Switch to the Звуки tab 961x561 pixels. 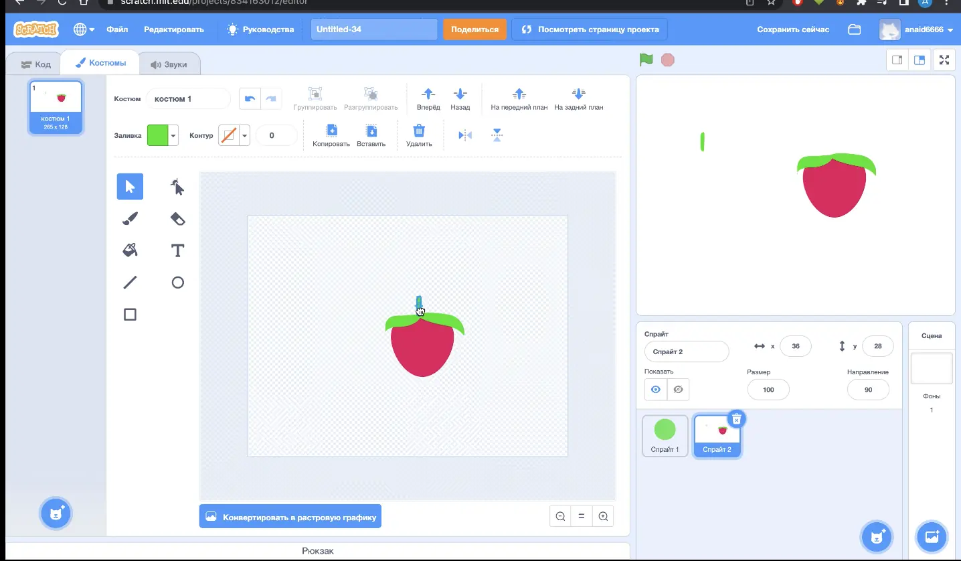169,64
